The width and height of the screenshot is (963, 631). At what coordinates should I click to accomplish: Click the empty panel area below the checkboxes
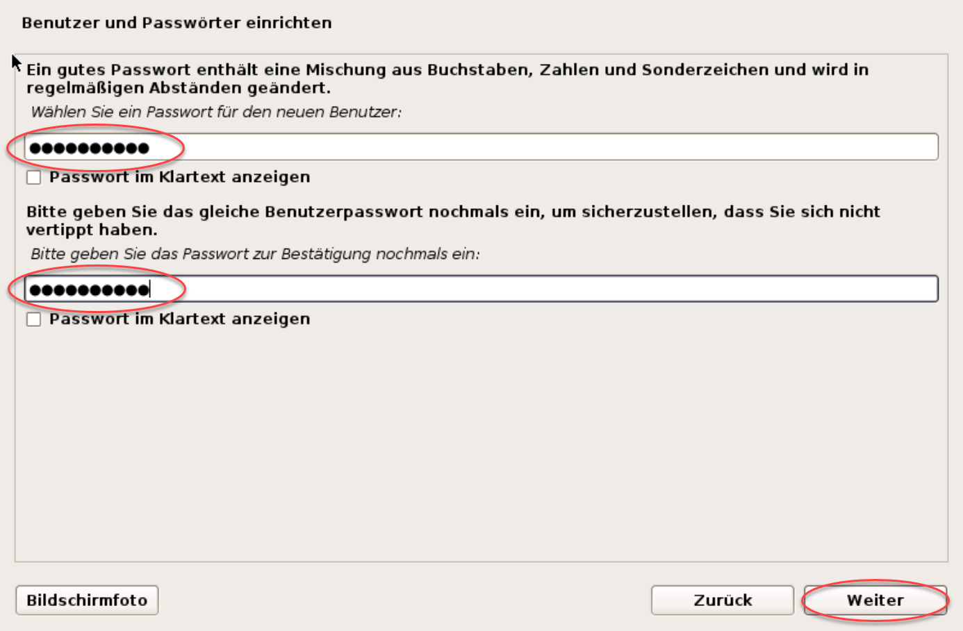coord(481,444)
